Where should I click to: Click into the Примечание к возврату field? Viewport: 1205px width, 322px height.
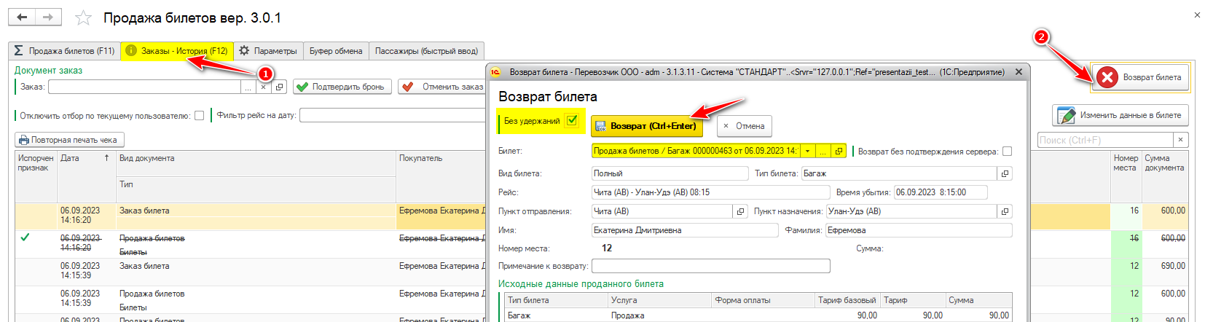point(710,266)
